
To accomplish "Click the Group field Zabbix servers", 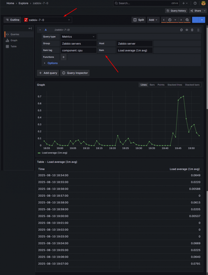I will [79, 43].
